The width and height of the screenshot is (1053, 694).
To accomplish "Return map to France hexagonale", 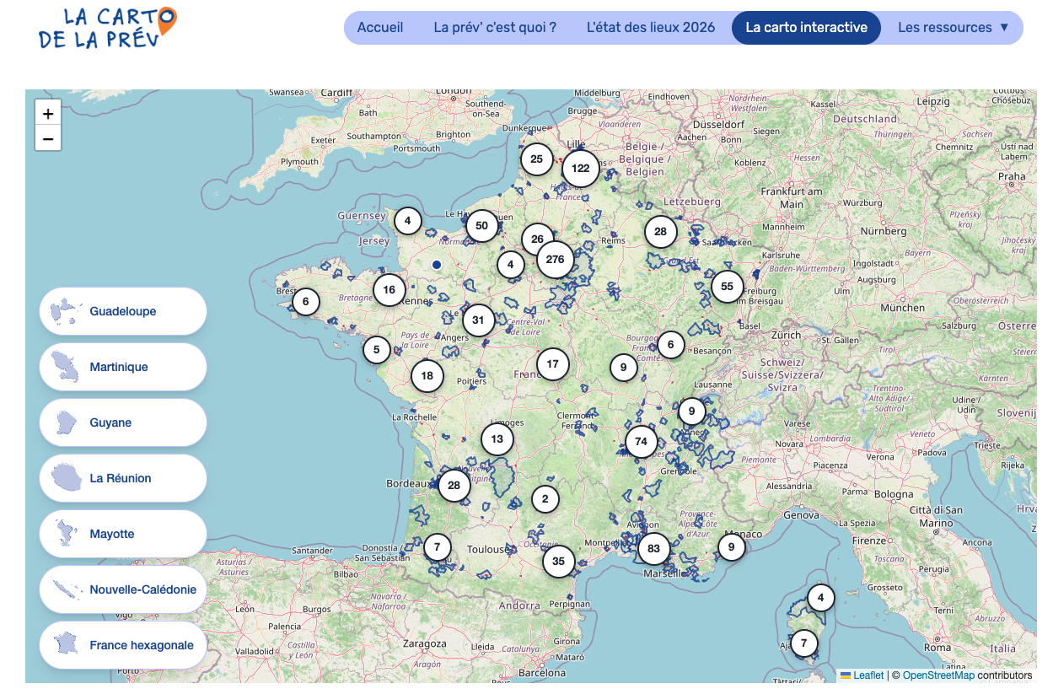I will tap(123, 645).
